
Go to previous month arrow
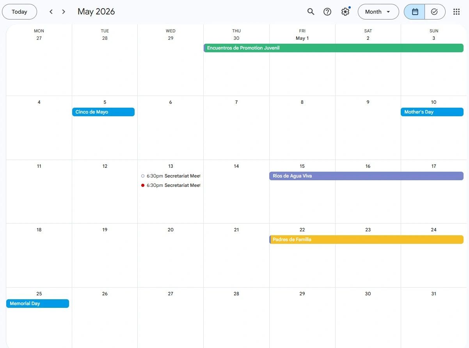51,12
